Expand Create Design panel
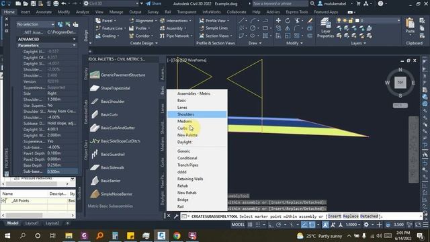 click(x=144, y=43)
